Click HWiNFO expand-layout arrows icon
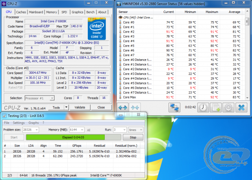252x180 pixels. coord(122,107)
